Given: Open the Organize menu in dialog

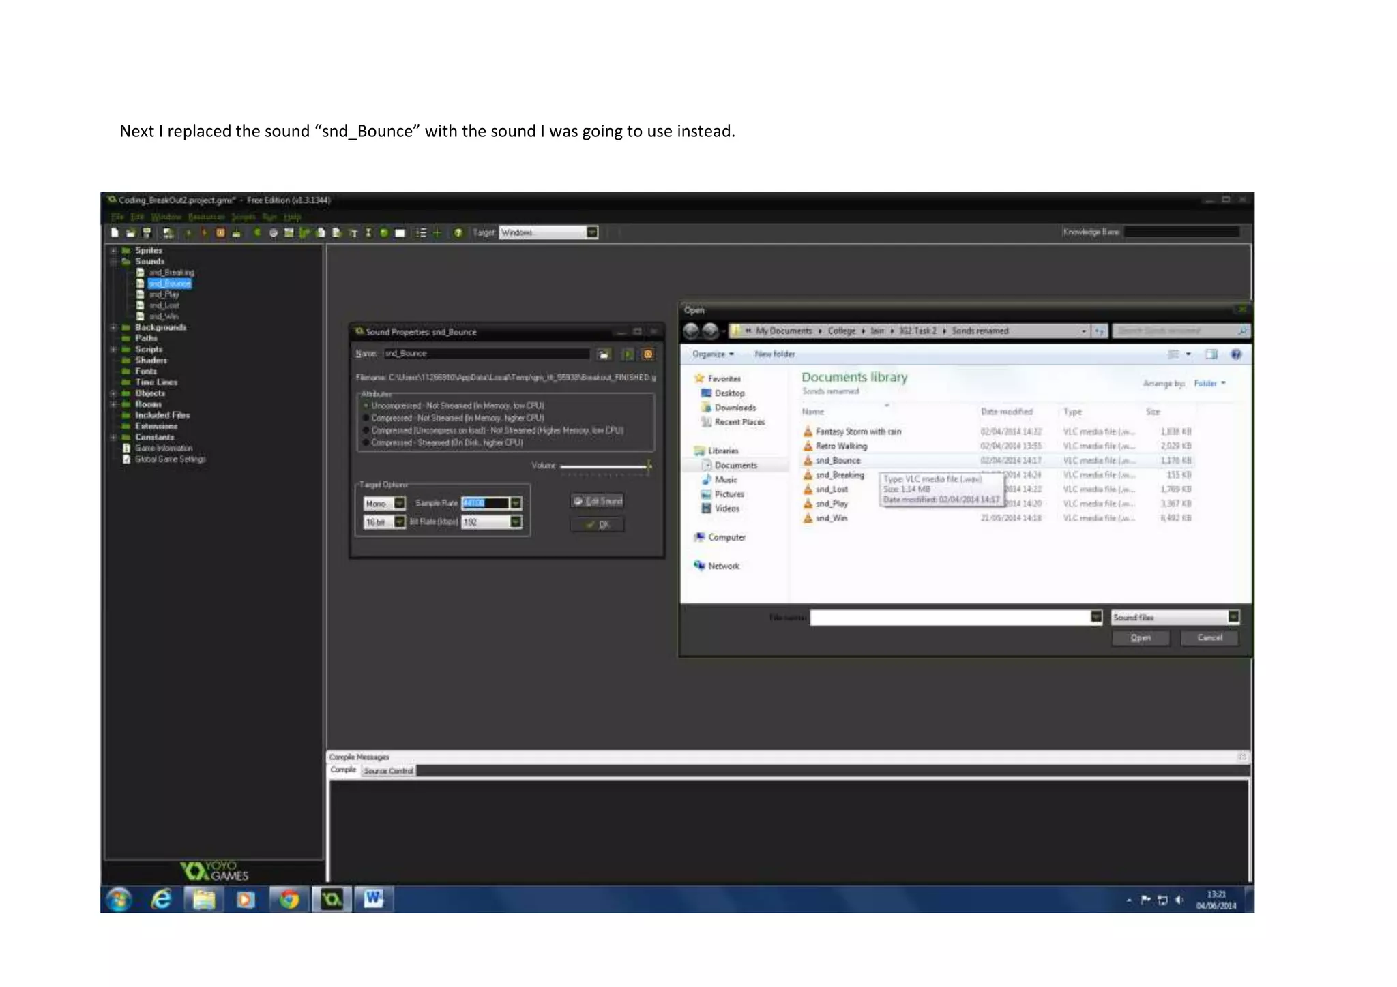Looking at the screenshot, I should 713,354.
